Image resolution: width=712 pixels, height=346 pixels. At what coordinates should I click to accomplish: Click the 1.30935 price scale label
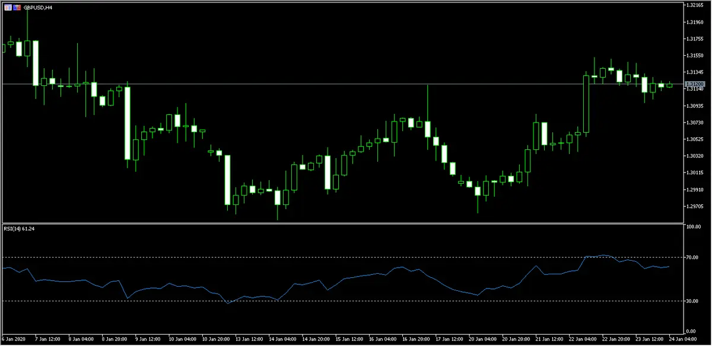coord(694,105)
